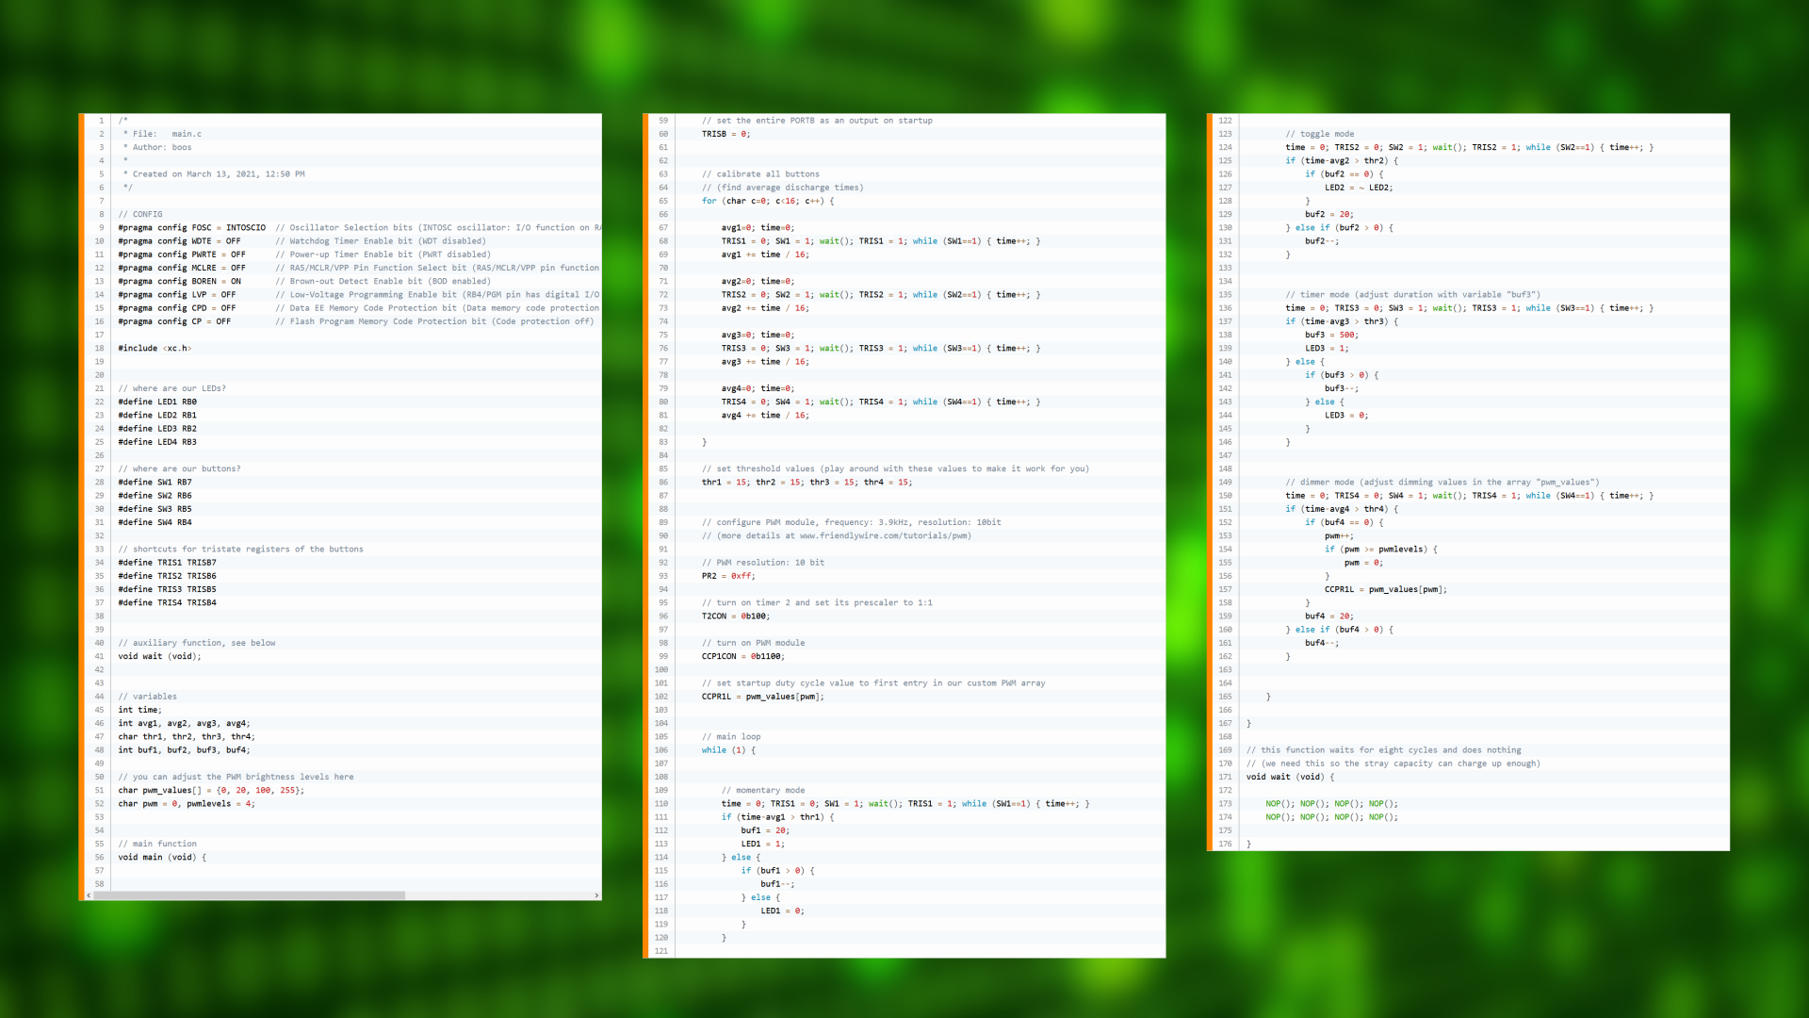Screen dimensions: 1809x1018
Task: Click the 'TRISB = 0;' statement
Action: (725, 134)
